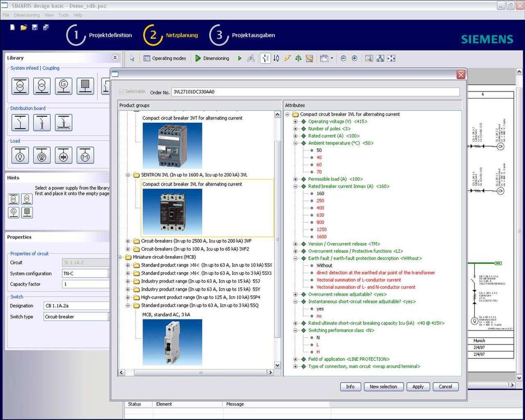The width and height of the screenshot is (525, 420).
Task: Expand the Industry product range 5SJ node
Action: 128,281
